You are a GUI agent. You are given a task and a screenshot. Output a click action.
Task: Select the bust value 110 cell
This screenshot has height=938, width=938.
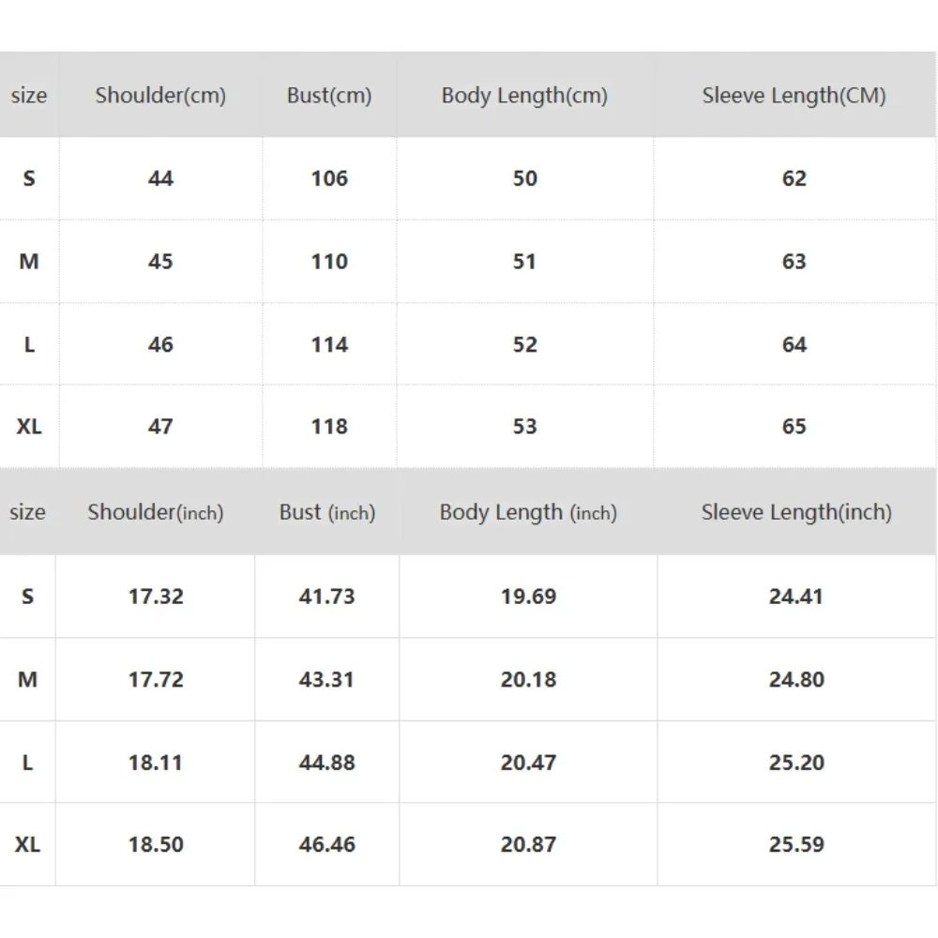click(329, 262)
